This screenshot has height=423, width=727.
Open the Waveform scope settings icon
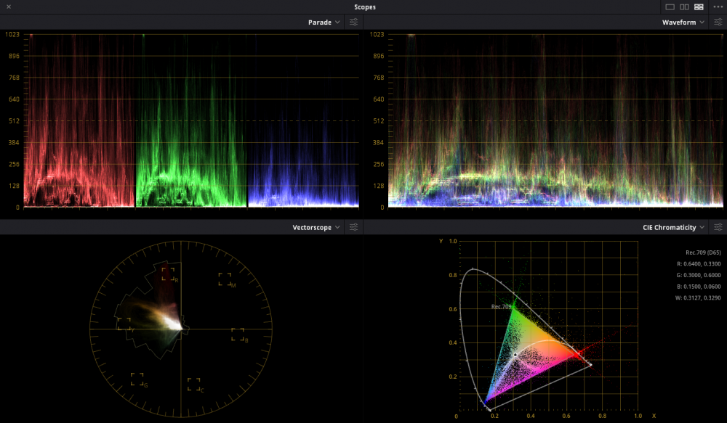717,22
